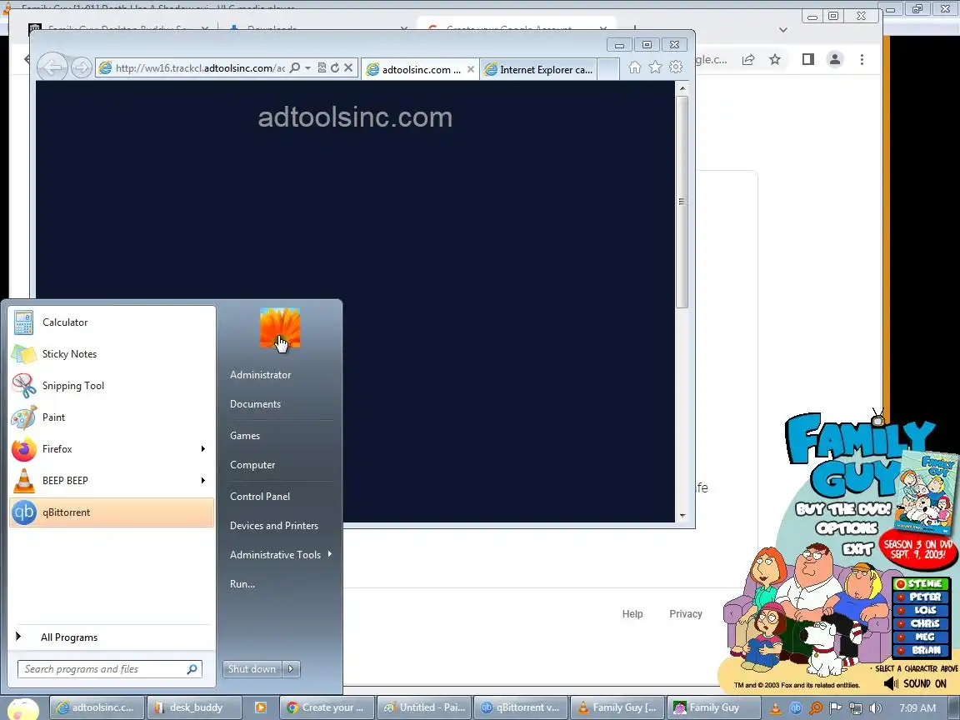
Task: Open Calculator from the Start menu
Action: [x=112, y=322]
